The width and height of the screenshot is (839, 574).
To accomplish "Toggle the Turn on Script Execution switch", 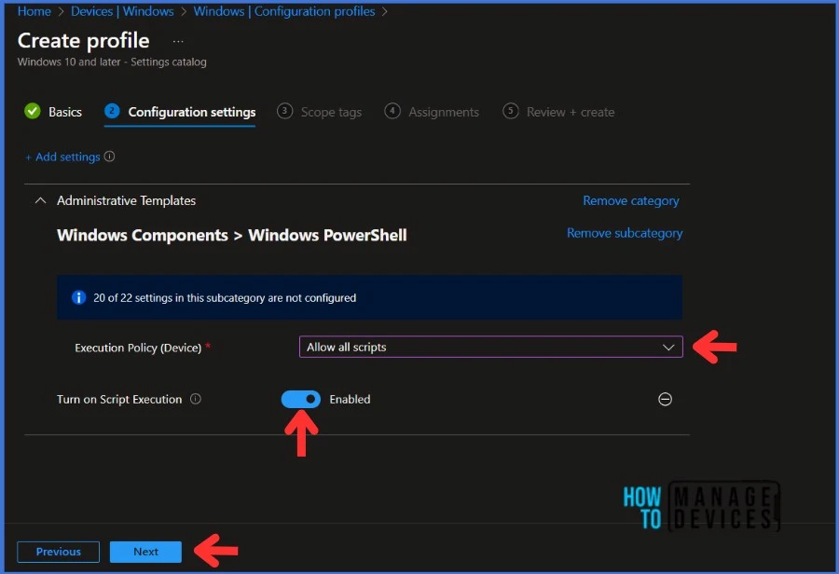I will pyautogui.click(x=301, y=399).
